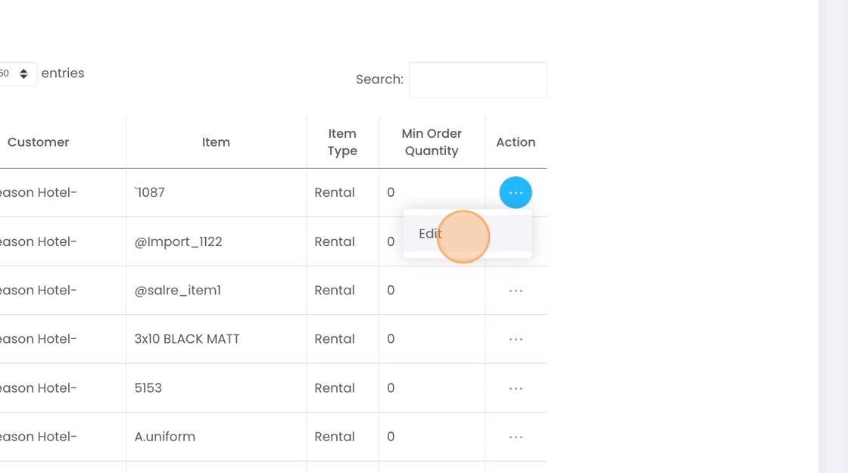This screenshot has width=848, height=473.
Task: Select the `1087 item cell
Action: point(149,193)
